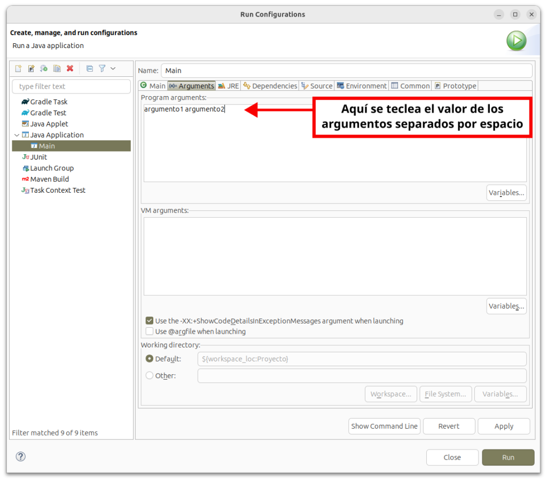This screenshot has height=481, width=547.
Task: Delete selected configuration with red X
Action: tap(70, 68)
